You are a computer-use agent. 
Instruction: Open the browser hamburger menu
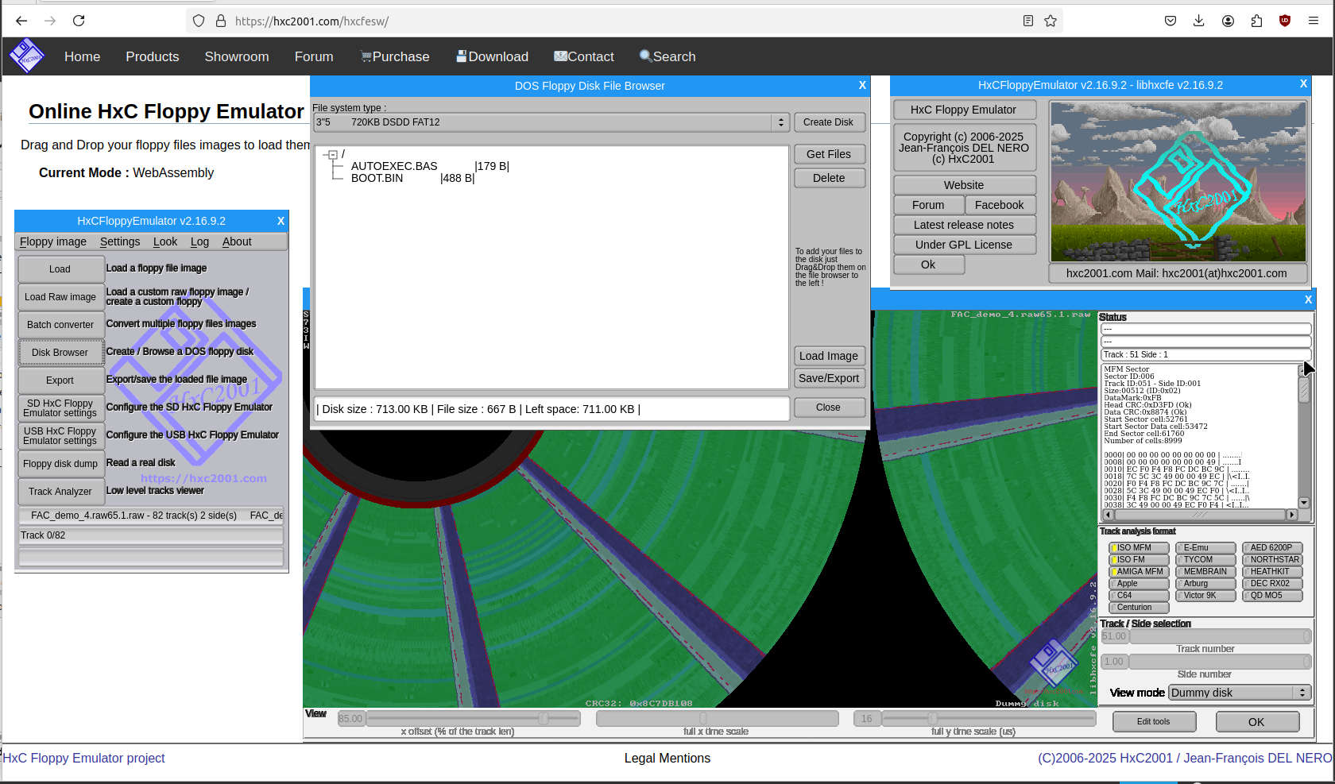click(1314, 21)
